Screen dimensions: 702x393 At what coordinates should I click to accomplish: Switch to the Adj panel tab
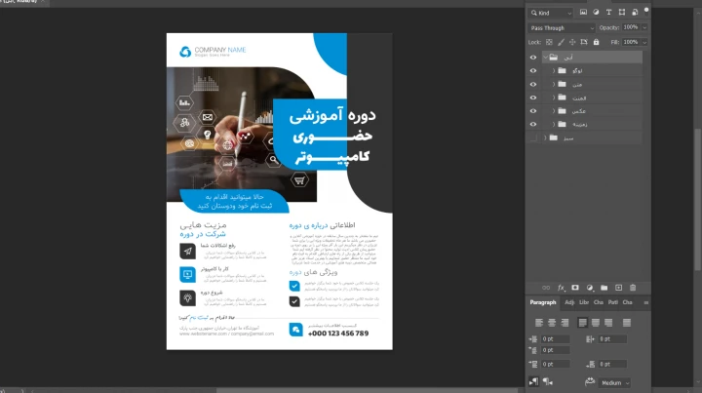[x=568, y=302]
